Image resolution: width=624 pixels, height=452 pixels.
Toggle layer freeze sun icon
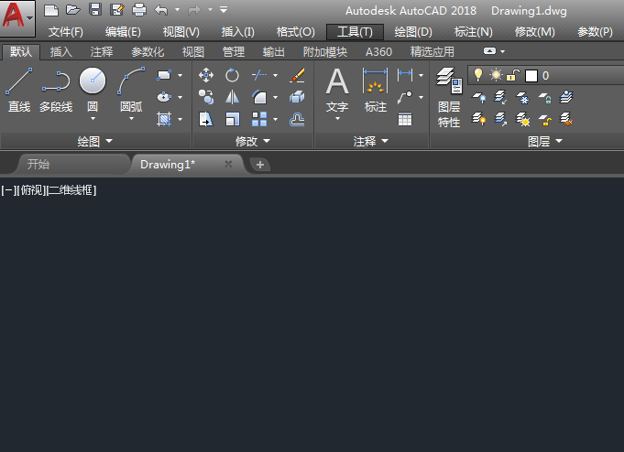pos(496,75)
